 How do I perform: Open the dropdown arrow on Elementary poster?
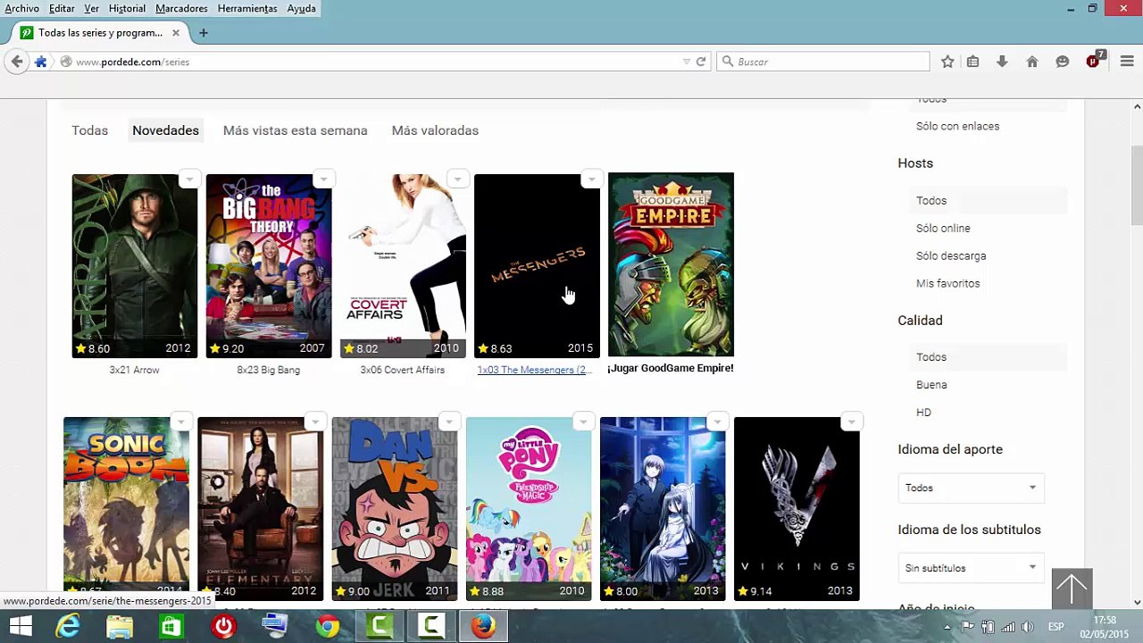(315, 422)
